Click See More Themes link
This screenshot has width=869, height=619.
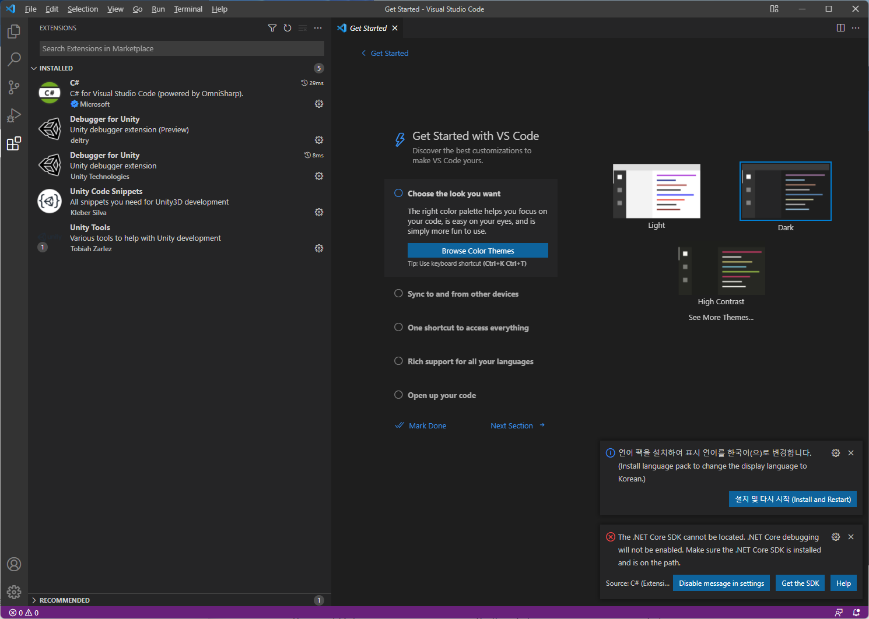click(721, 318)
